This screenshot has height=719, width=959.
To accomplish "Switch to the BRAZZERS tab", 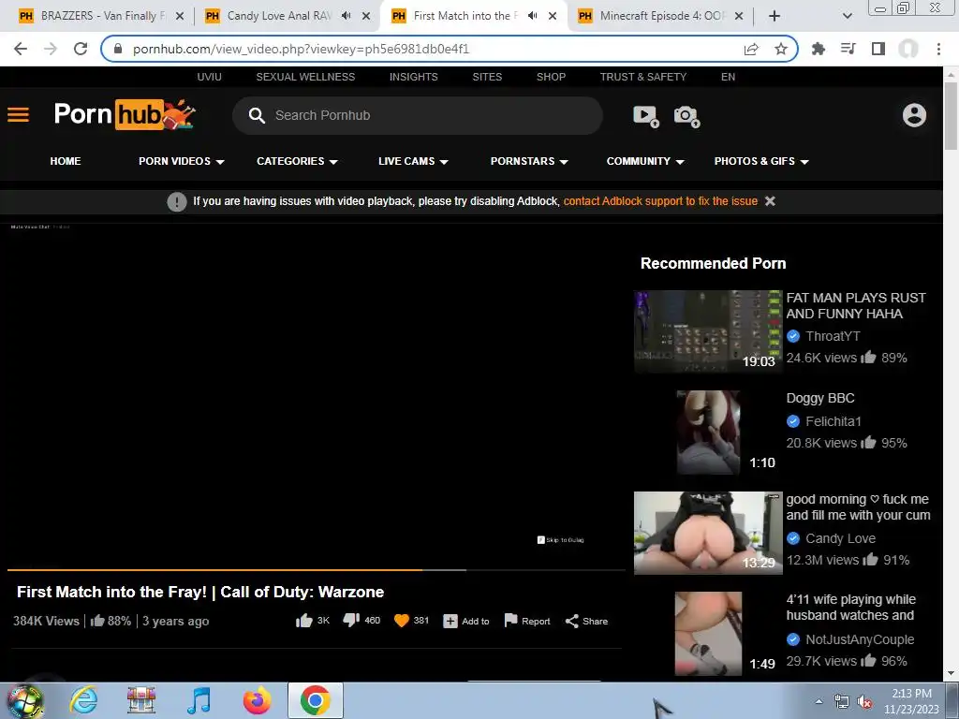I will pyautogui.click(x=101, y=16).
